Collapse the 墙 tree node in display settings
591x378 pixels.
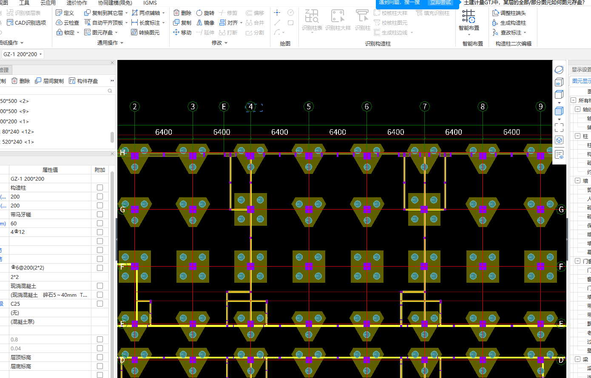(578, 181)
